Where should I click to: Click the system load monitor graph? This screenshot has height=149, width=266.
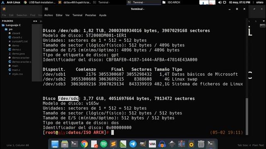click(x=207, y=2)
